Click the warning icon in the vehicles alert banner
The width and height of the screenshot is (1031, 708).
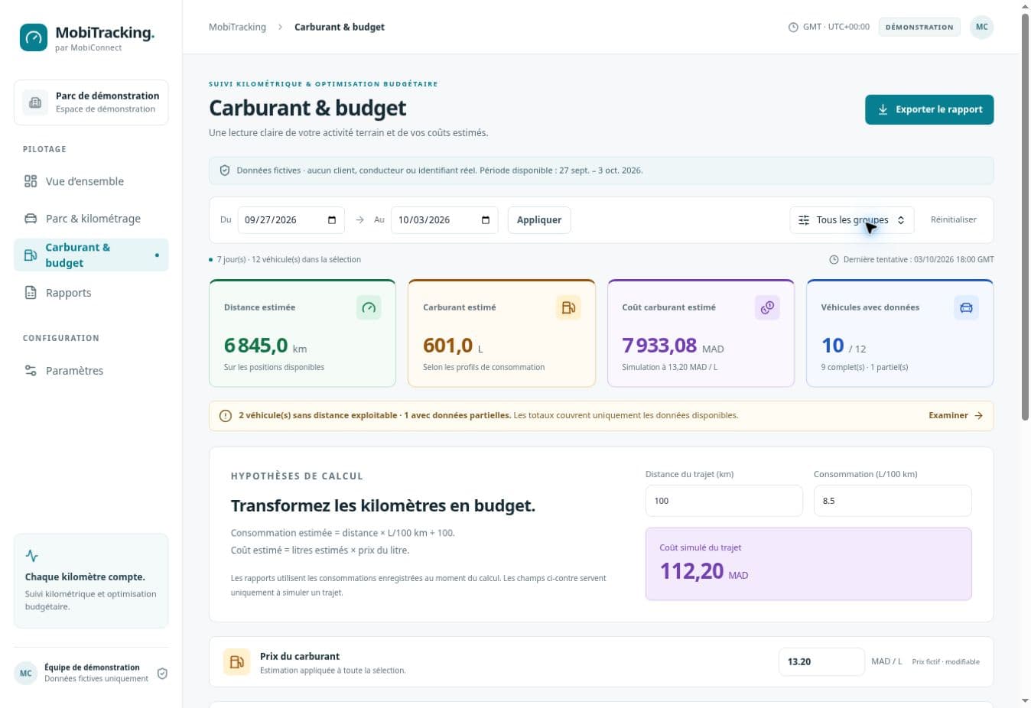(x=226, y=416)
